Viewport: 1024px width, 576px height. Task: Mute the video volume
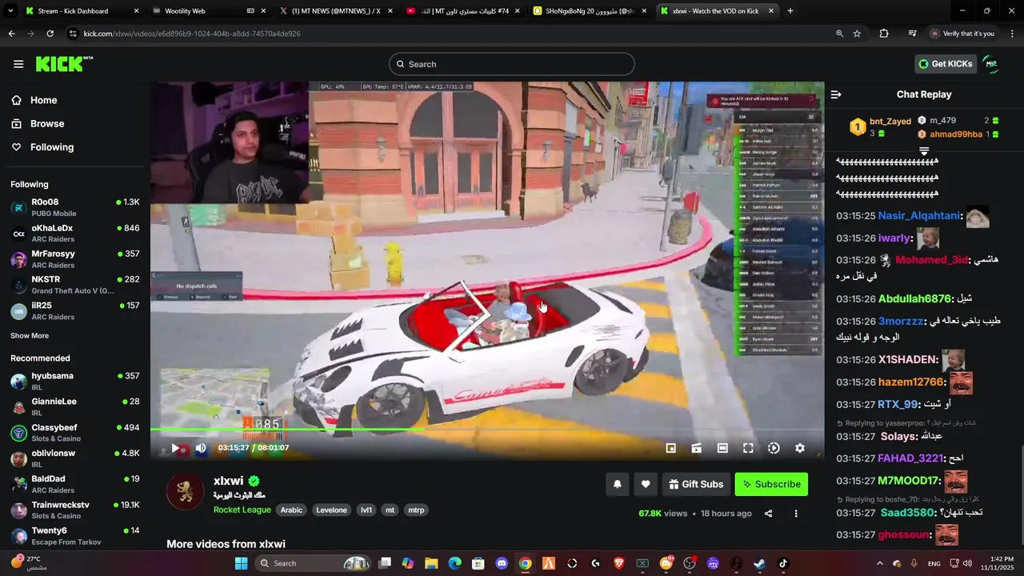[x=201, y=448]
